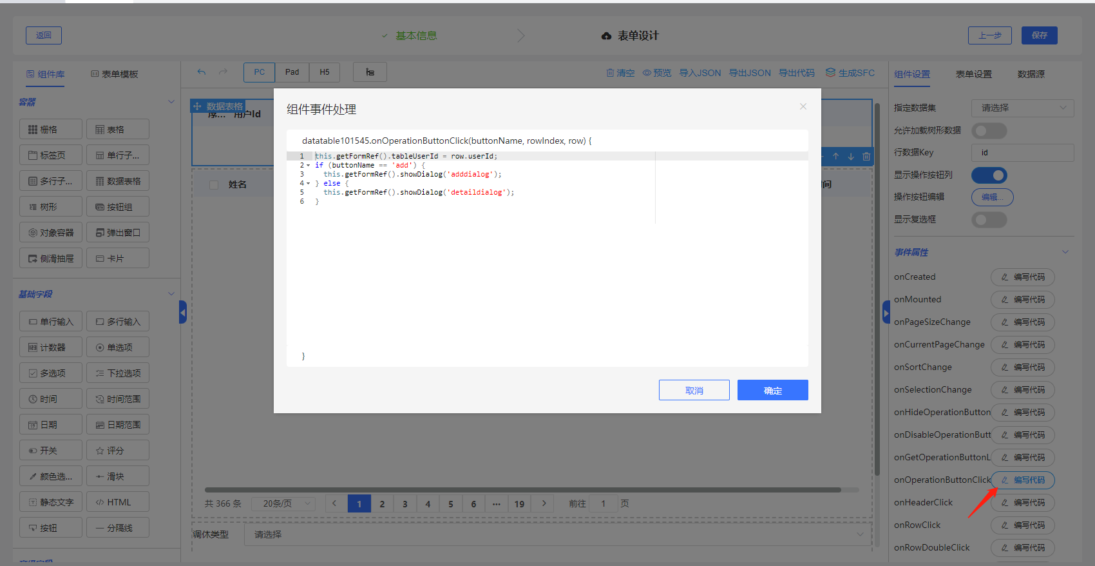The height and width of the screenshot is (566, 1095).
Task: Toggle 允许加载树形数据 switch
Action: [989, 131]
